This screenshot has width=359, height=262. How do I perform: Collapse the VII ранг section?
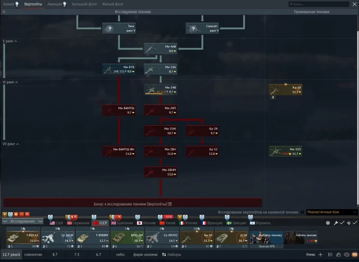pyautogui.click(x=10, y=143)
